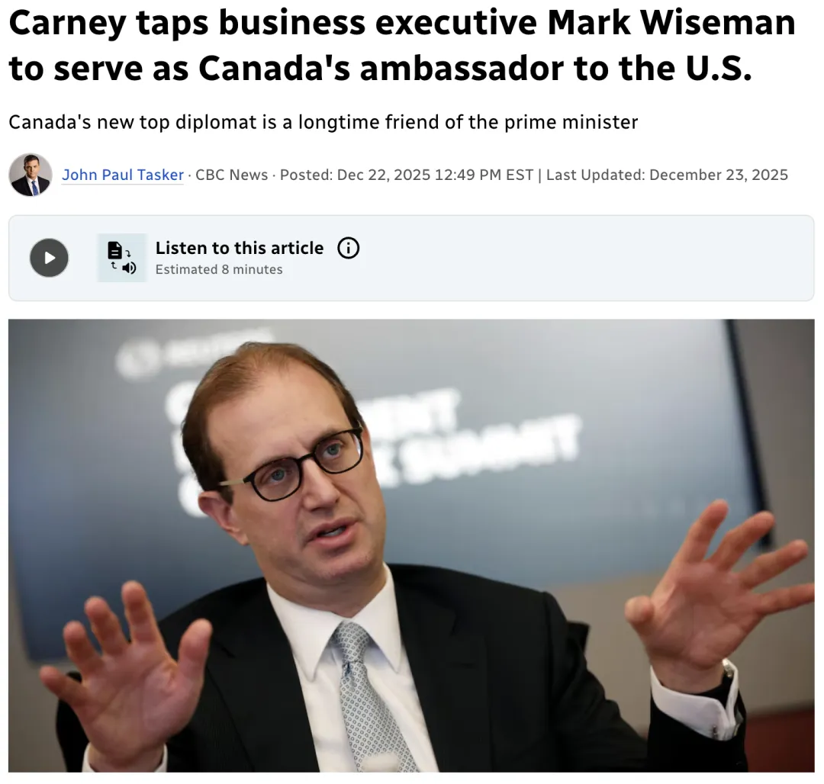Select the subheadline about the longtime friend
The image size is (824, 784).
(323, 122)
